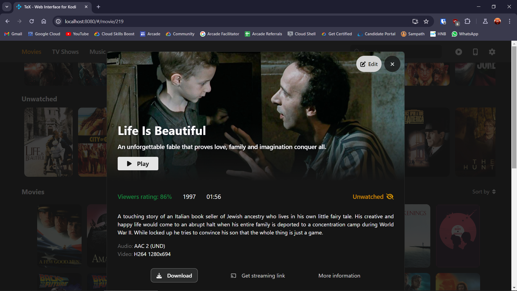The image size is (517, 291).
Task: Open Baby Driver poster
Action: click(x=458, y=236)
